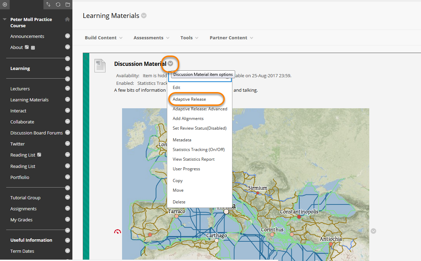
Task: Click Discussion Material item options chevron
Action: (x=170, y=64)
